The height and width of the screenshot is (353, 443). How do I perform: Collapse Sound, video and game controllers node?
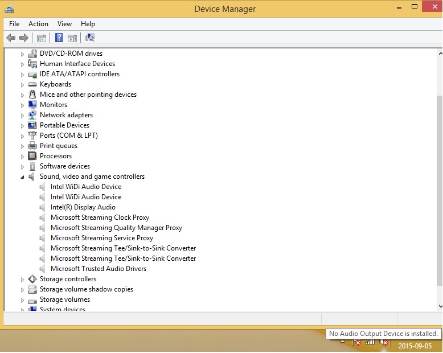[22, 177]
